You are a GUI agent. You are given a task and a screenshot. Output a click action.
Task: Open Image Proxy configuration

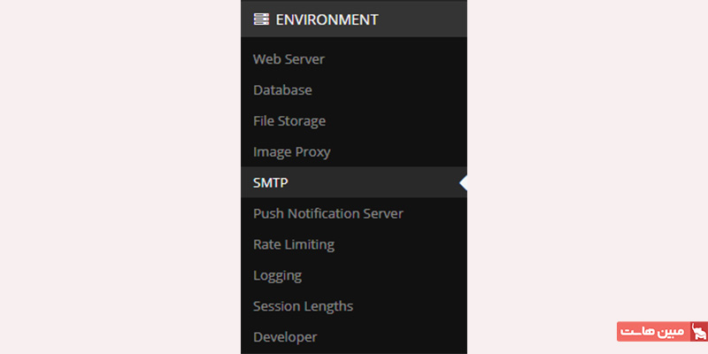pyautogui.click(x=292, y=152)
